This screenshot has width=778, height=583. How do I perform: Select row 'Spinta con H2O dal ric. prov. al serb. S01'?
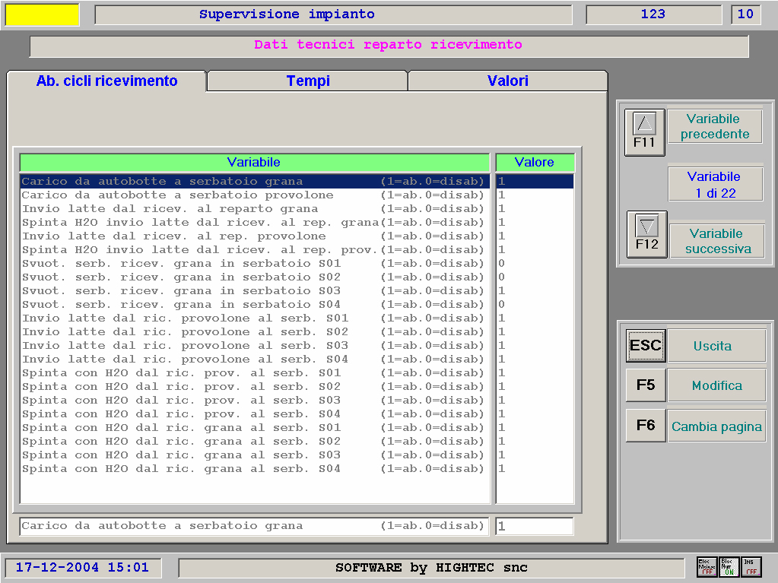pos(255,373)
